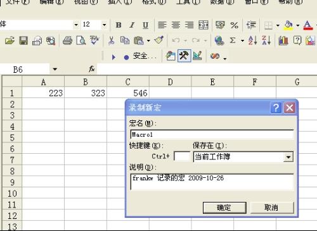Select the Format Painter brush
This screenshot has width=317, height=231.
tap(159, 40)
